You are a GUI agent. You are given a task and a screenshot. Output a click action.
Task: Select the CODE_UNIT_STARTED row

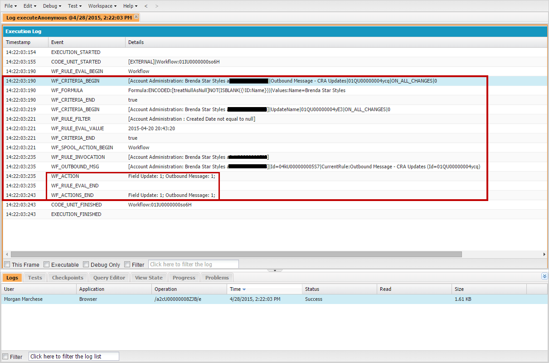click(275, 62)
